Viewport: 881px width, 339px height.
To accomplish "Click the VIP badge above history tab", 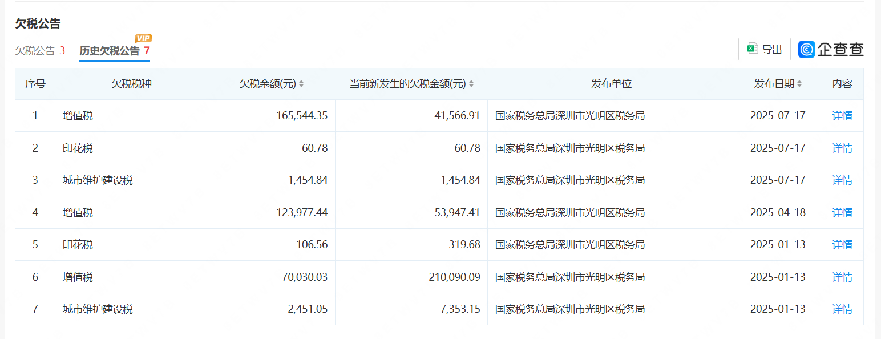I will click(143, 38).
